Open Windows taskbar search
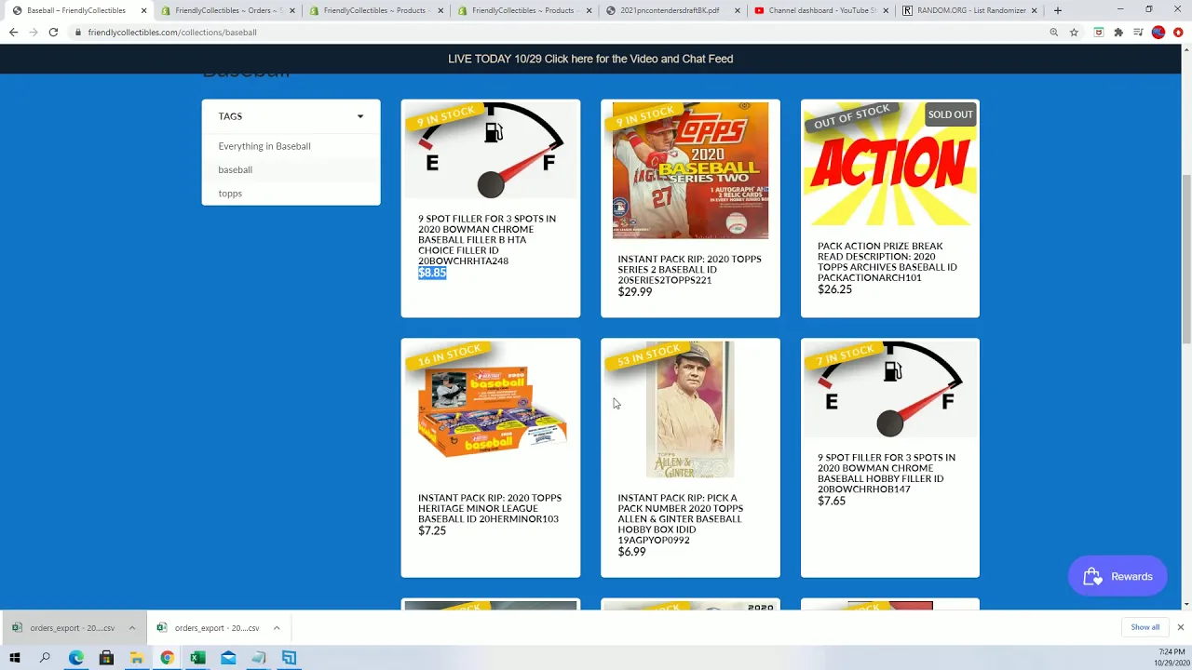The height and width of the screenshot is (670, 1192). 45,658
